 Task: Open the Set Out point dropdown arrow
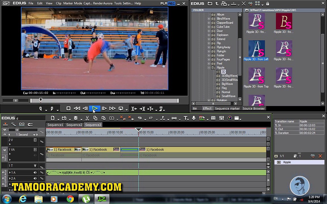click(58, 110)
